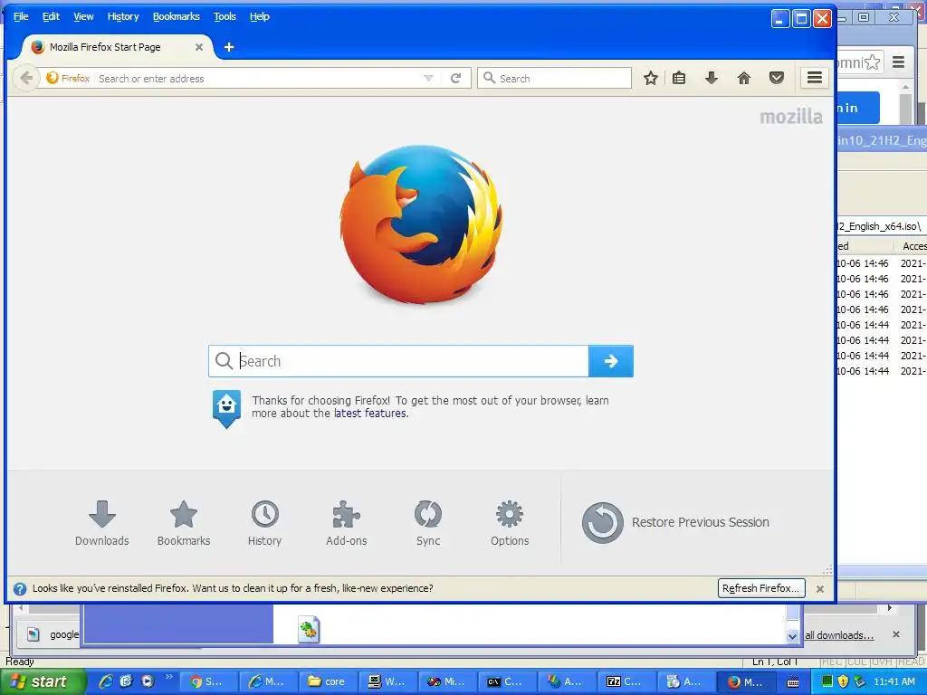
Task: Open the Firefox hamburger menu
Action: [x=815, y=78]
